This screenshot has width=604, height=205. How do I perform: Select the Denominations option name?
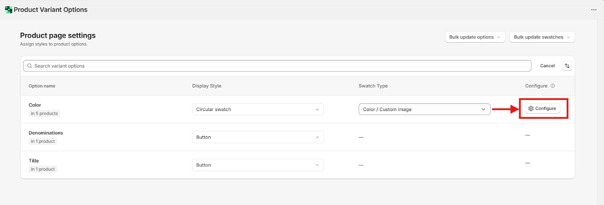click(x=46, y=133)
